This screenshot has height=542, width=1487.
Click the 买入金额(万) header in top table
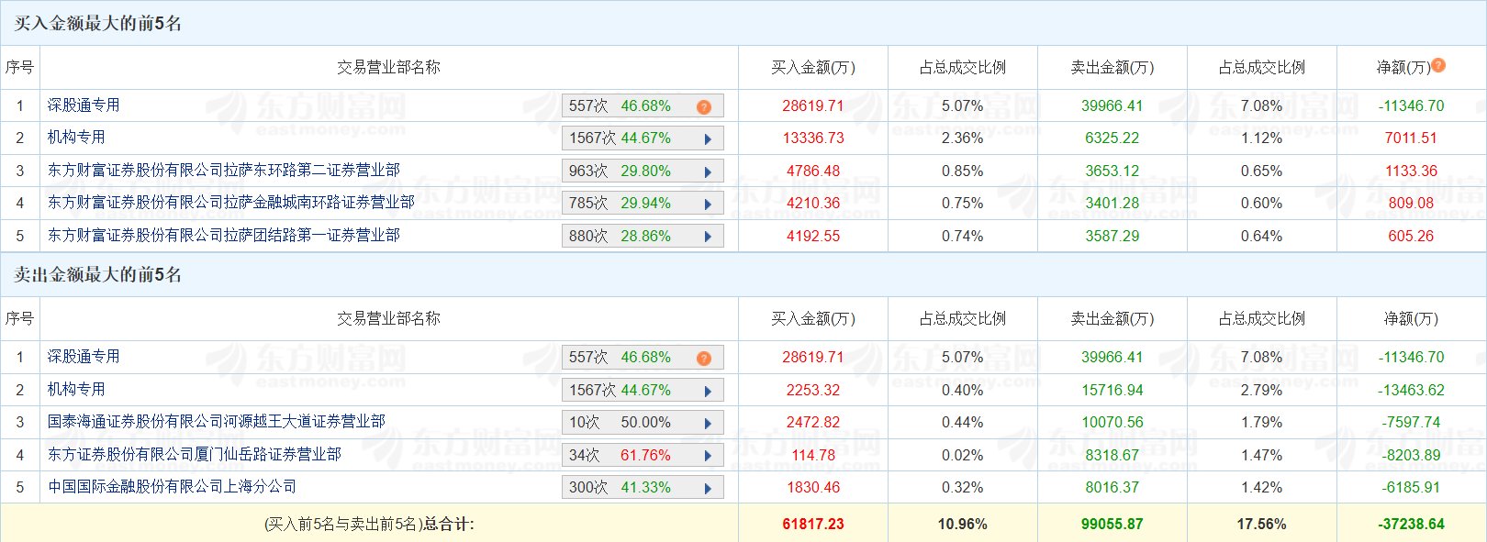coord(813,67)
